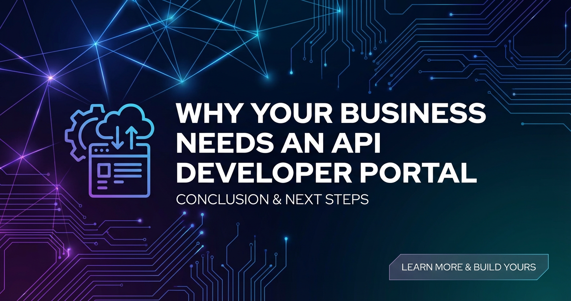Click the Learn More & Build Yours button

(x=468, y=267)
